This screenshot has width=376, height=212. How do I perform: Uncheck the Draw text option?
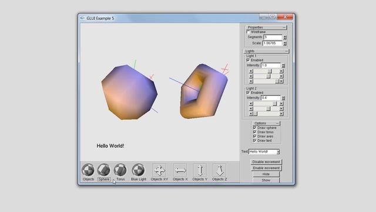point(254,140)
